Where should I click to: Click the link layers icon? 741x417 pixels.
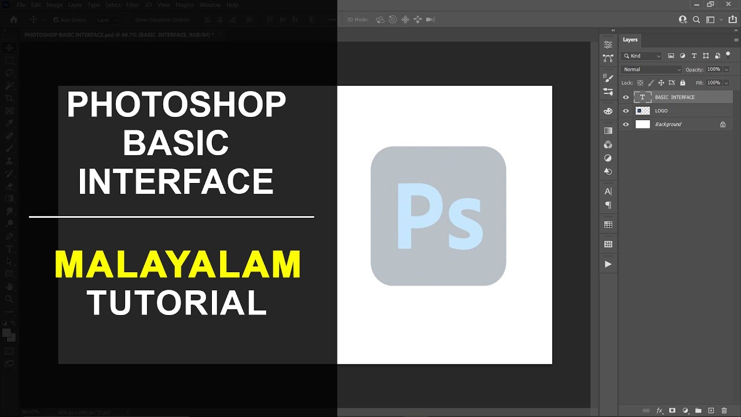(646, 411)
